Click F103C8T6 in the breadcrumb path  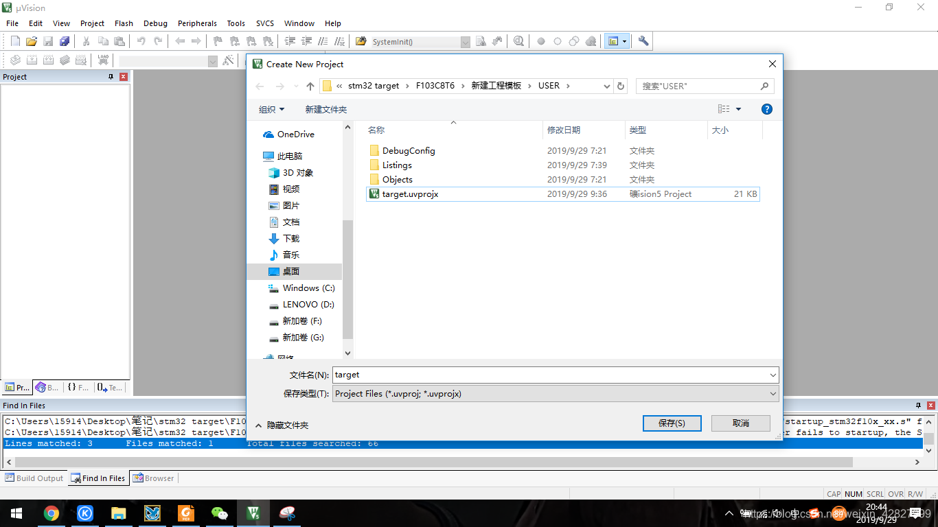(x=435, y=86)
